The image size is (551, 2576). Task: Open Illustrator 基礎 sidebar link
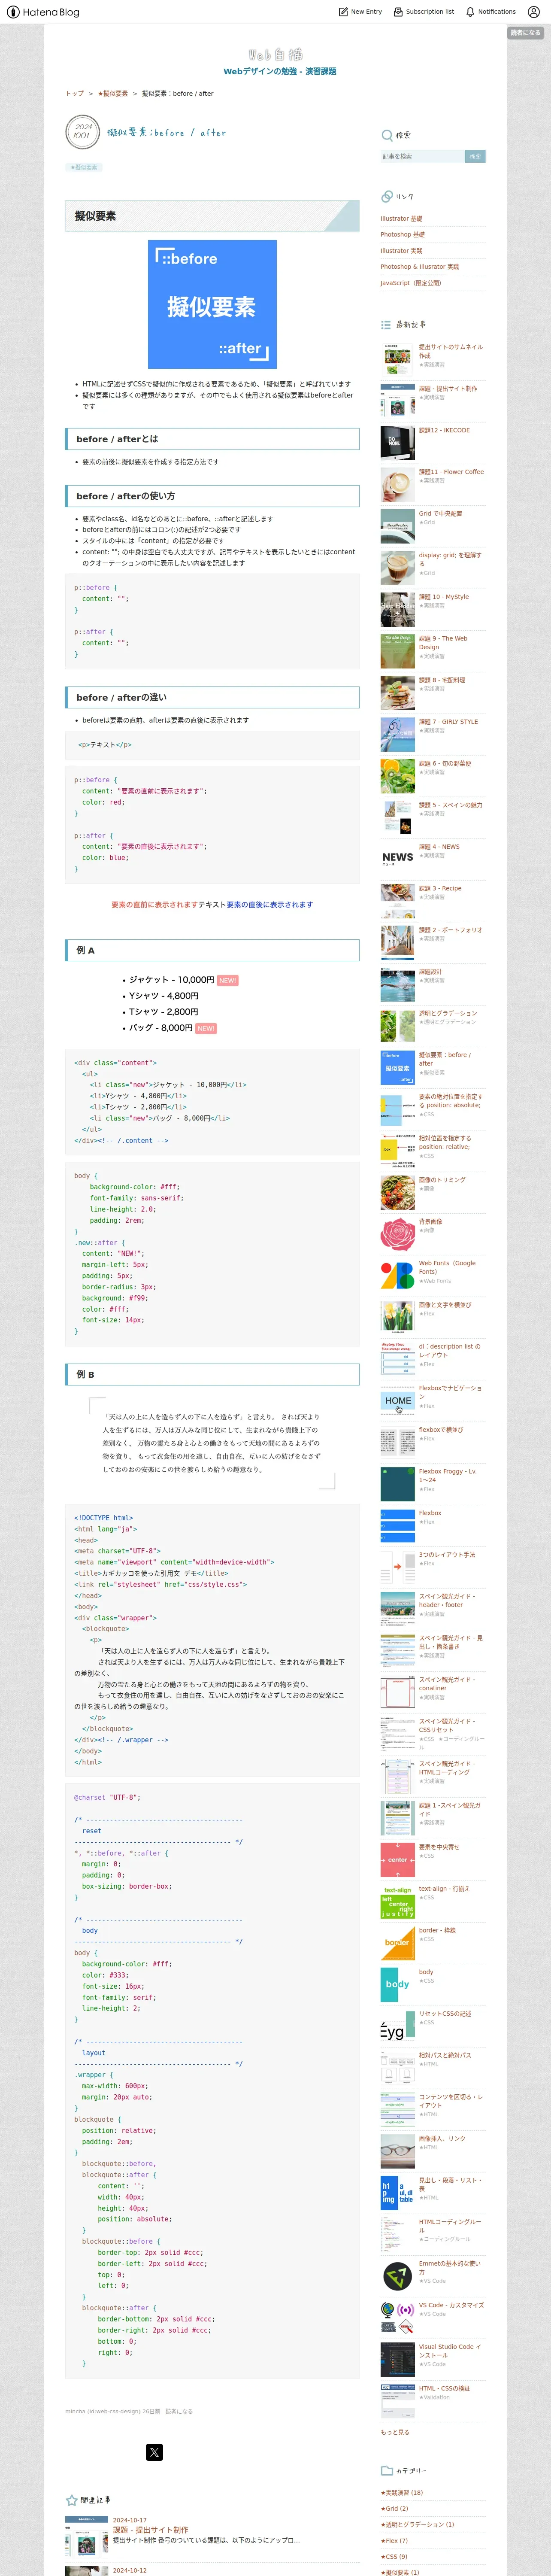tap(401, 218)
